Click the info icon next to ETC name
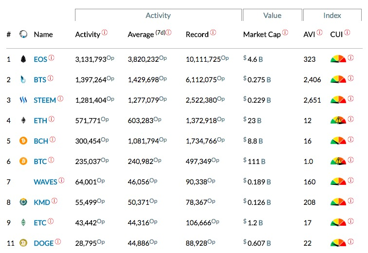This screenshot has height=253, width=368. [51, 221]
